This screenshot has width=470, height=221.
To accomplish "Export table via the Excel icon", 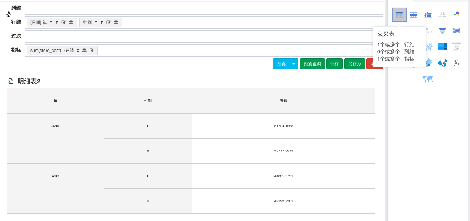I will click(10, 81).
